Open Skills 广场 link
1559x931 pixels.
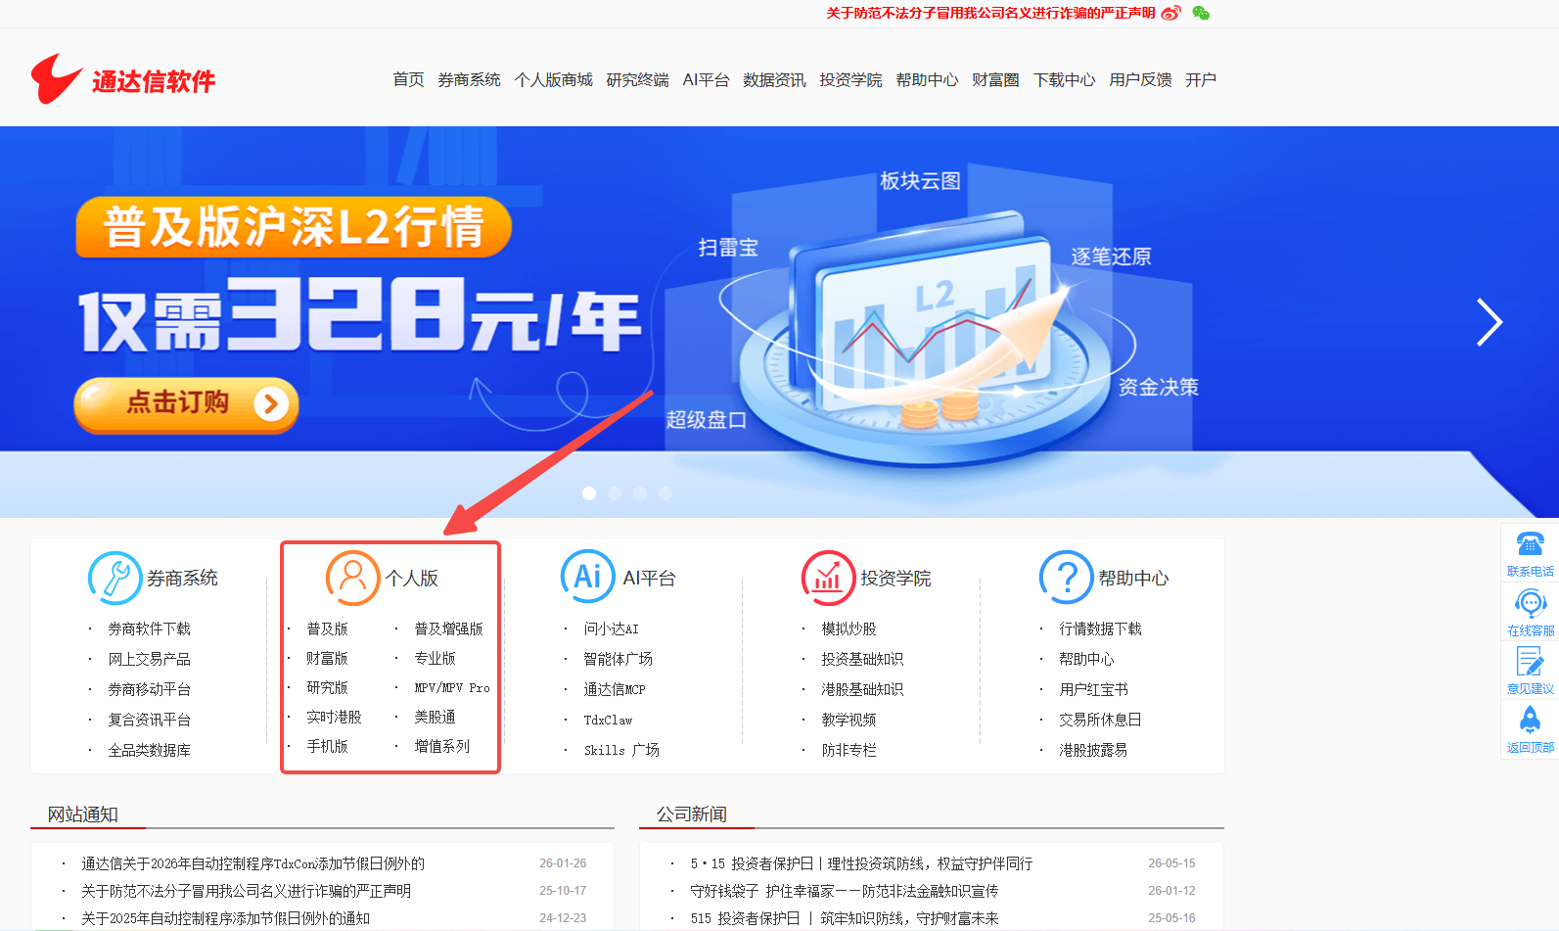pos(621,750)
